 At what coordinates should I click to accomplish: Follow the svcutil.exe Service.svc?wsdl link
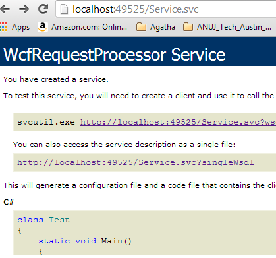tap(178, 122)
